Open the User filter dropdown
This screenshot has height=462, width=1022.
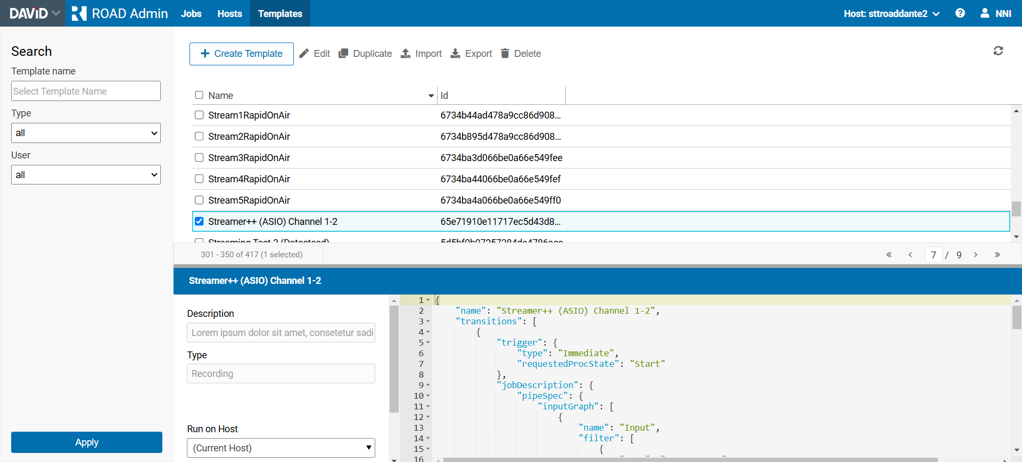(86, 175)
